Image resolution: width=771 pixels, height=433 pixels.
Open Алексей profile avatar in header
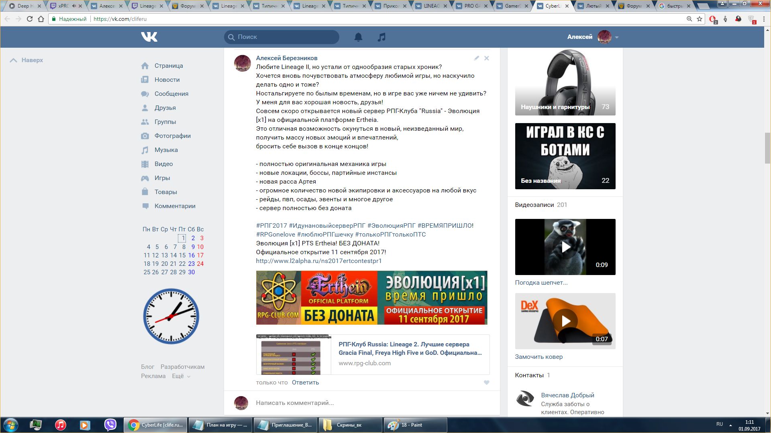604,37
